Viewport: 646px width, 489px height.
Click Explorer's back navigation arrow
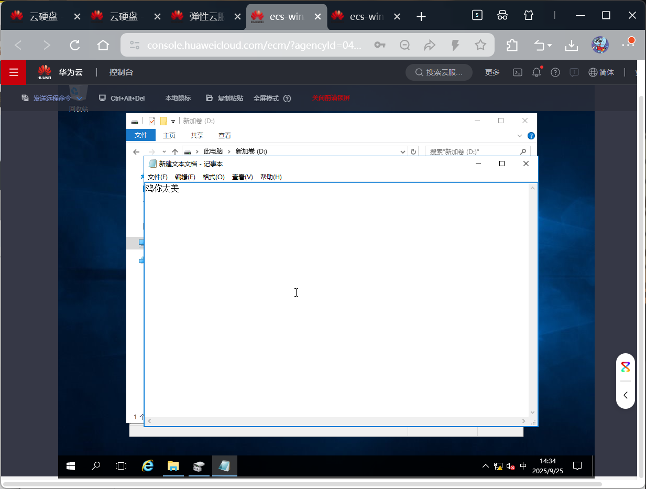pyautogui.click(x=136, y=152)
